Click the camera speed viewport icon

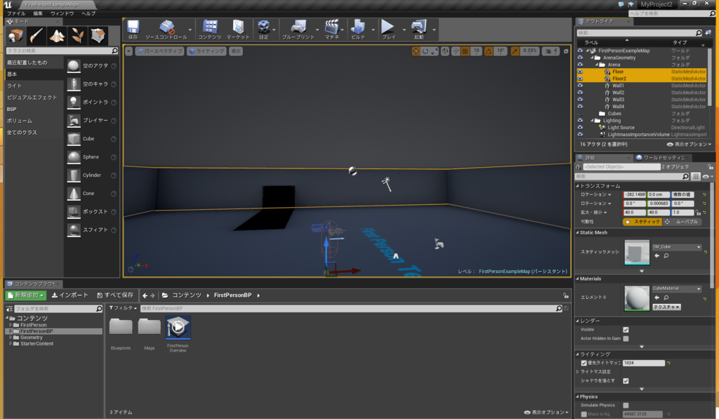point(550,51)
